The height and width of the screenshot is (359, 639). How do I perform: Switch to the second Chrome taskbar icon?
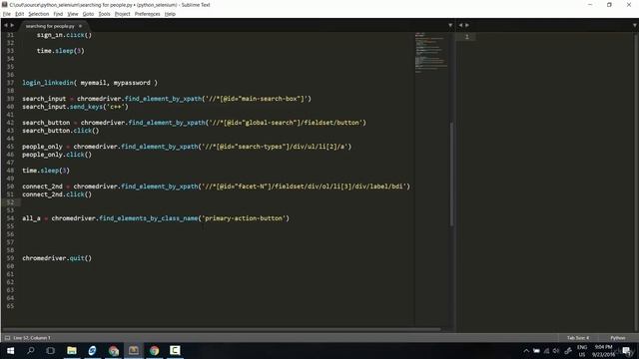coord(155,350)
